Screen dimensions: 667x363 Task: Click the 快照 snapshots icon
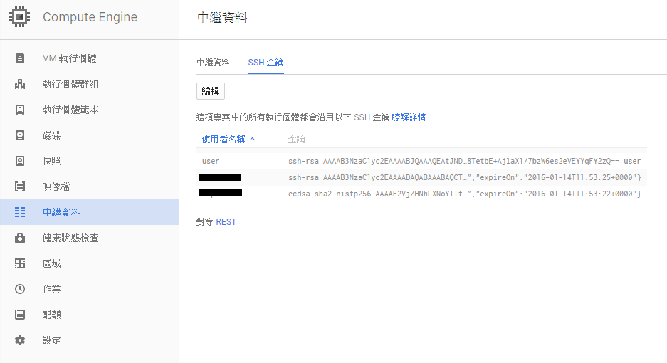(20, 161)
